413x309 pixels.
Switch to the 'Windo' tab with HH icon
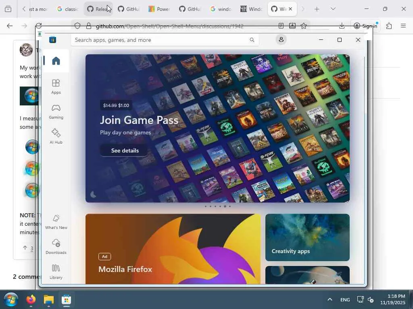[x=251, y=9]
